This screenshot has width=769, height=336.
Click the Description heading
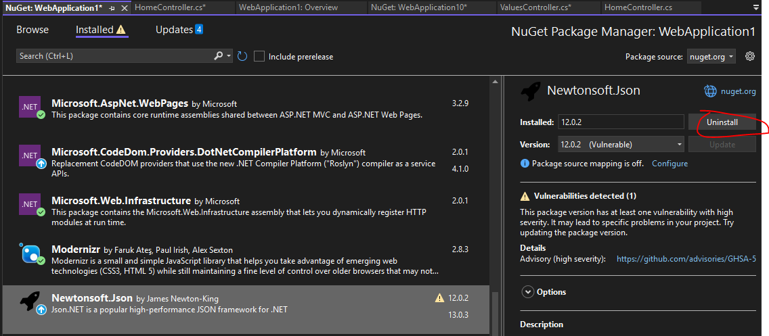coord(542,325)
